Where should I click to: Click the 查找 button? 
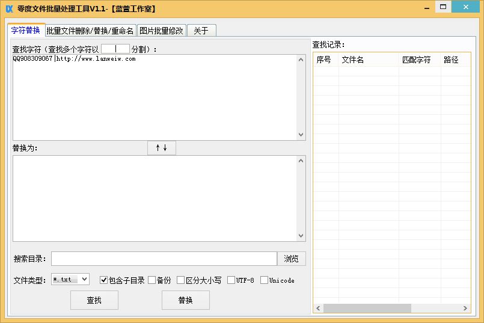pyautogui.click(x=94, y=300)
